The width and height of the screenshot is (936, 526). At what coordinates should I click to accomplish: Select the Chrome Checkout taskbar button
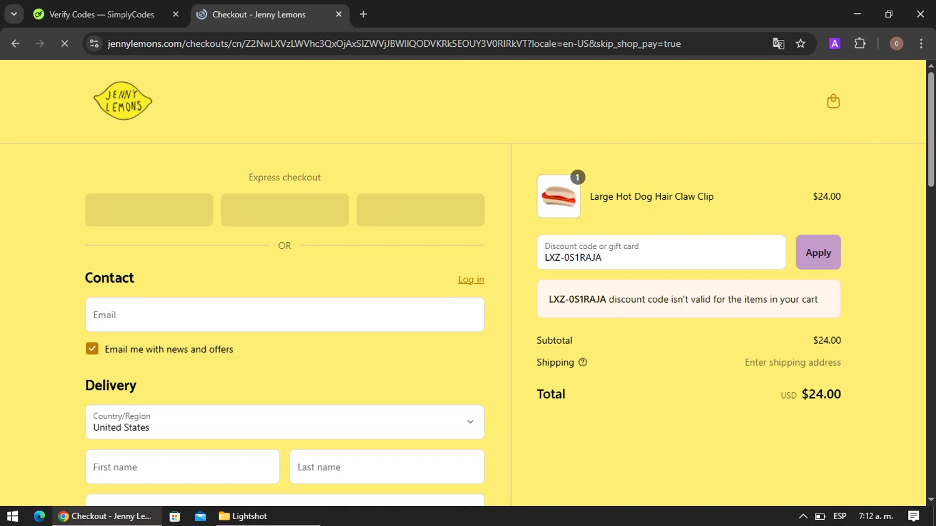click(x=107, y=516)
